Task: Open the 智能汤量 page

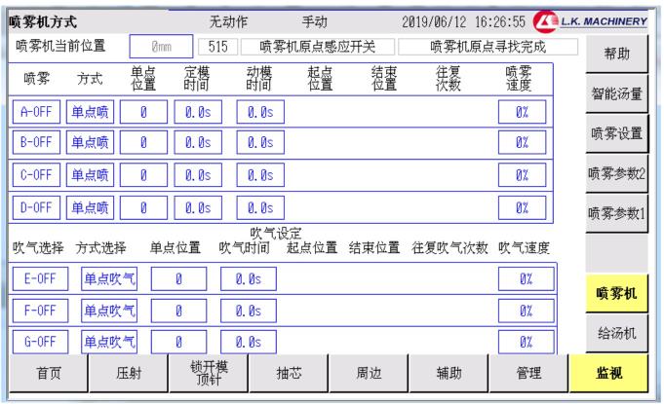Action: tap(617, 93)
